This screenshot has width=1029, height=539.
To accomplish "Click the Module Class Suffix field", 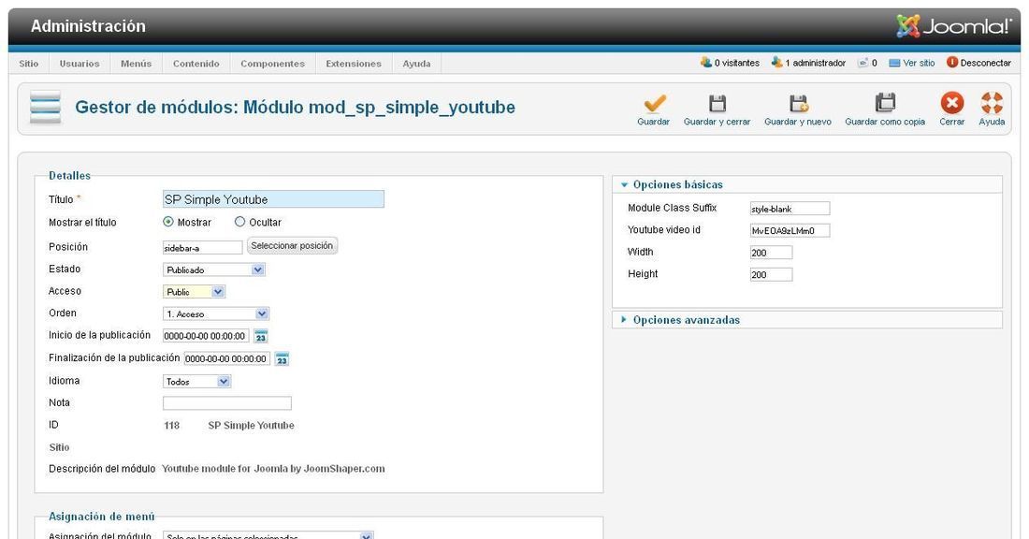I will point(790,209).
